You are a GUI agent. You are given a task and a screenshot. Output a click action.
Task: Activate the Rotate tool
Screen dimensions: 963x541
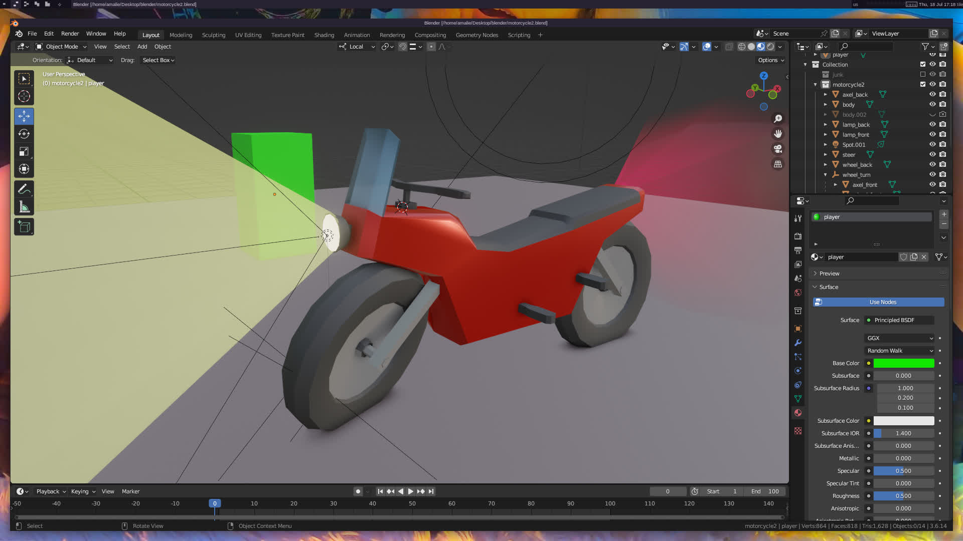tap(24, 134)
